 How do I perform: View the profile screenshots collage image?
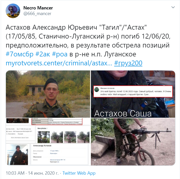coord(48,142)
